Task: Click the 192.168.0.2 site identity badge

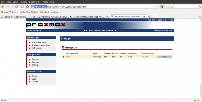Action: coord(39,7)
